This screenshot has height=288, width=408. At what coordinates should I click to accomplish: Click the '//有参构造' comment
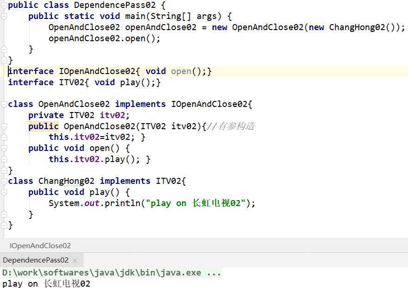pyautogui.click(x=231, y=126)
